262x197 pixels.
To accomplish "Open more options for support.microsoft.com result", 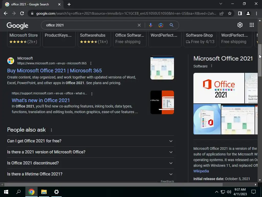I will [x=92, y=94].
